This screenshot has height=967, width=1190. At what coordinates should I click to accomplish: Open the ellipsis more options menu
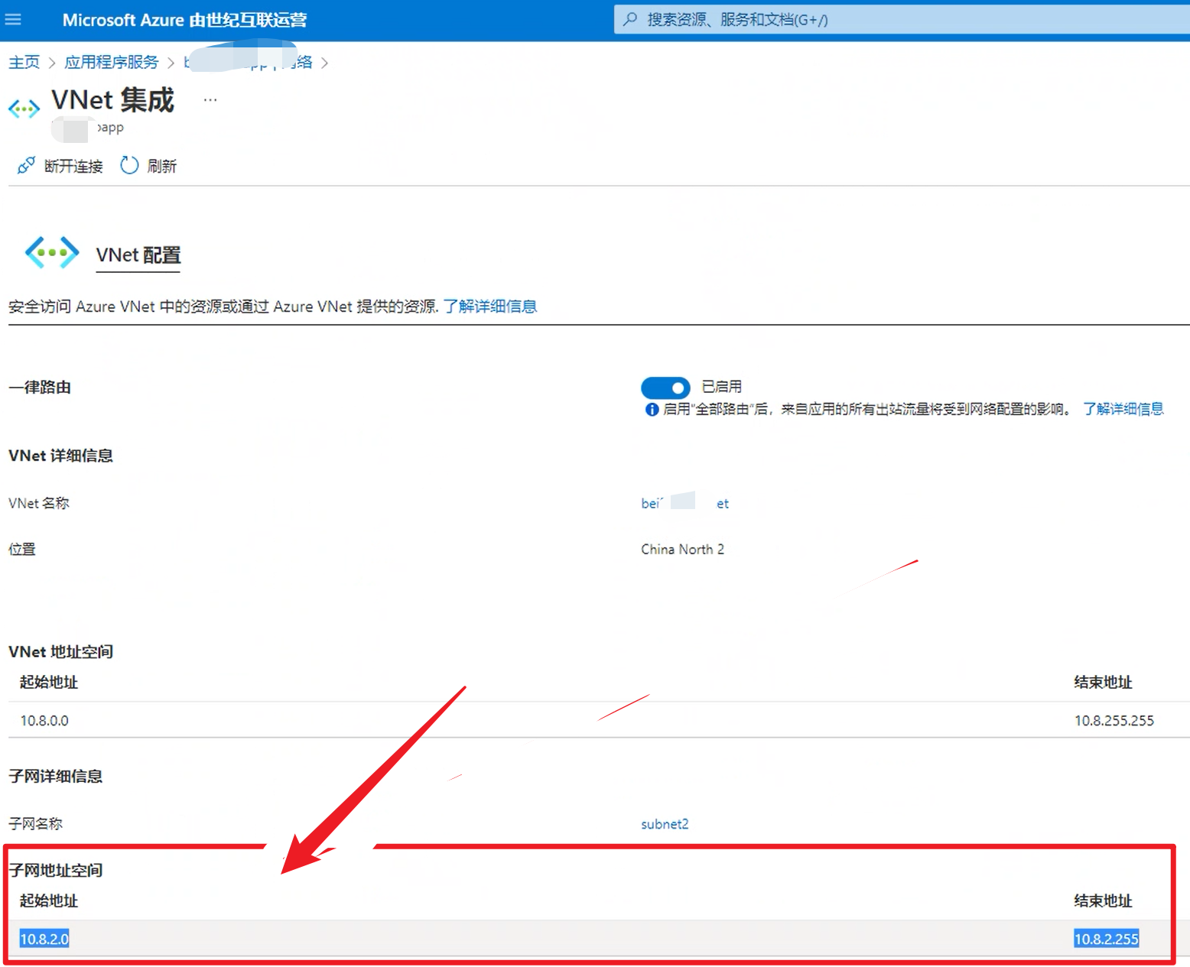(x=210, y=100)
